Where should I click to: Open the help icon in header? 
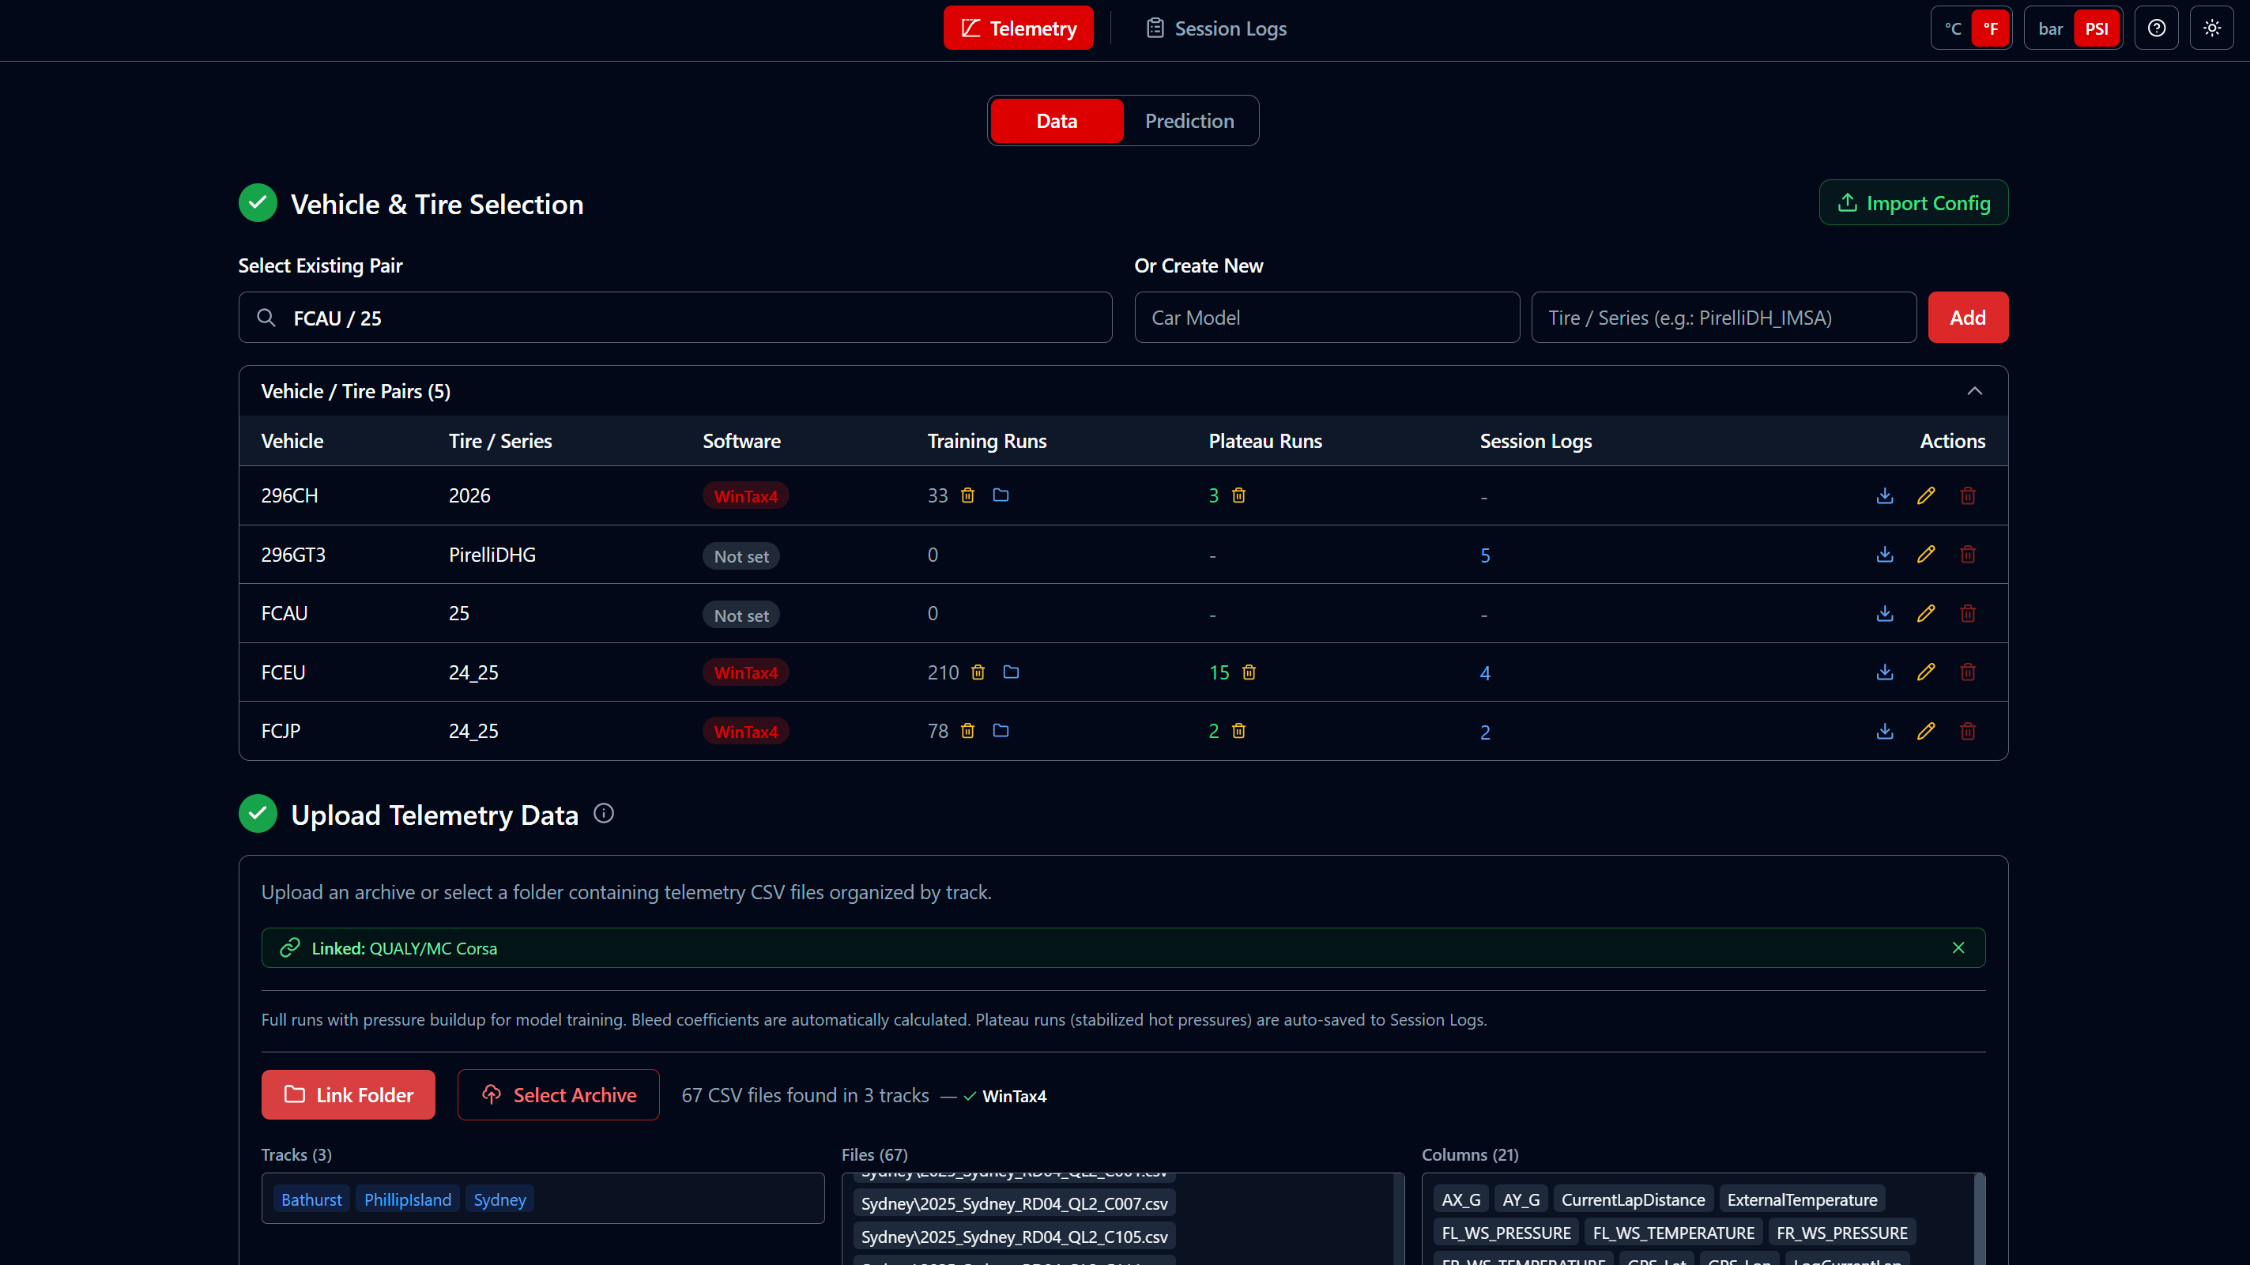2157,28
